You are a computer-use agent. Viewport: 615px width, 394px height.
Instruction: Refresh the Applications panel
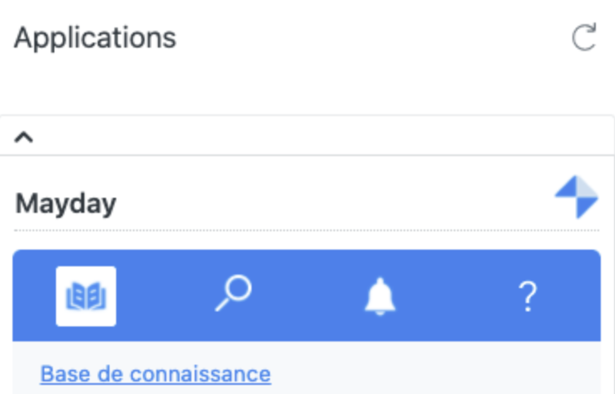(583, 38)
